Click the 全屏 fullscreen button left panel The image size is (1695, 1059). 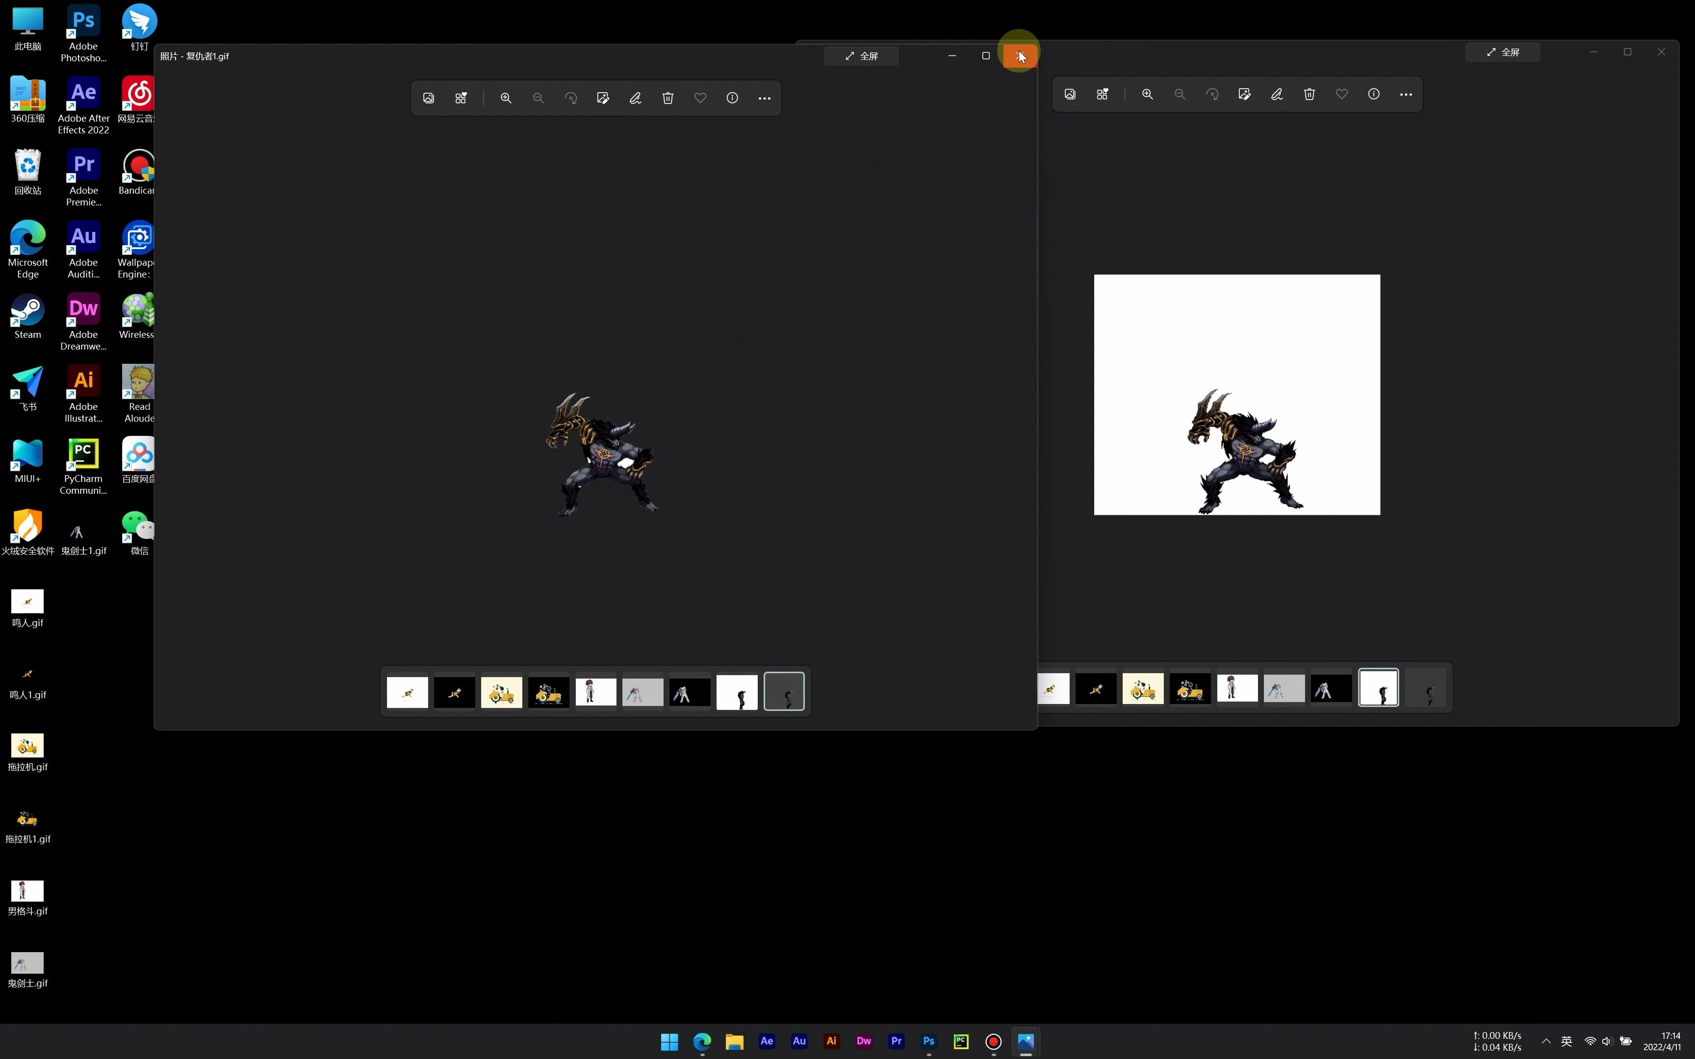pyautogui.click(x=862, y=56)
